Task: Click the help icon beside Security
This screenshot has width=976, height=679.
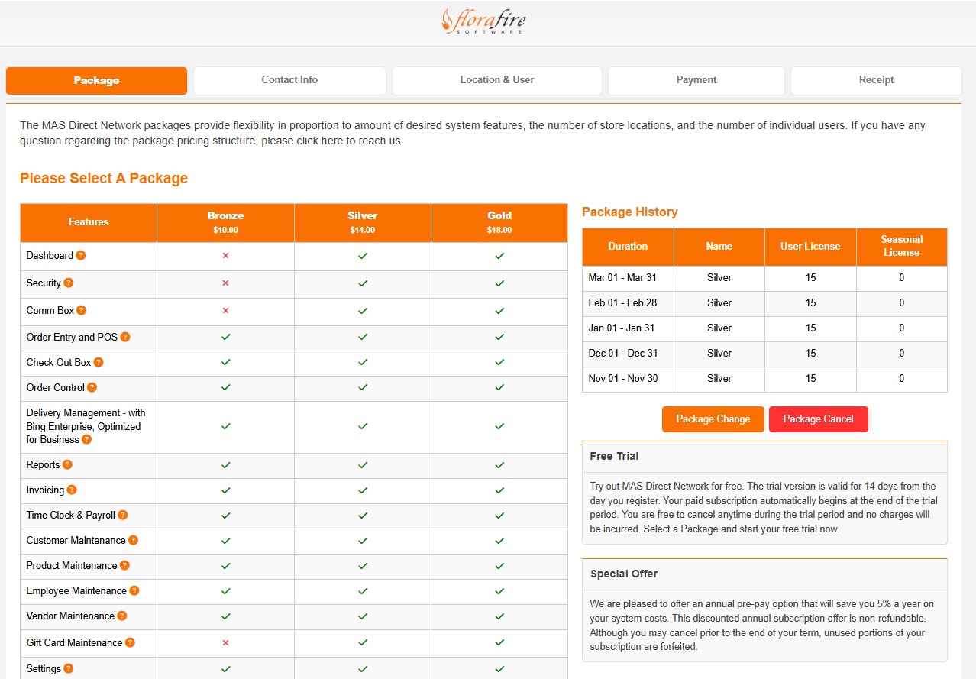Action: click(69, 283)
